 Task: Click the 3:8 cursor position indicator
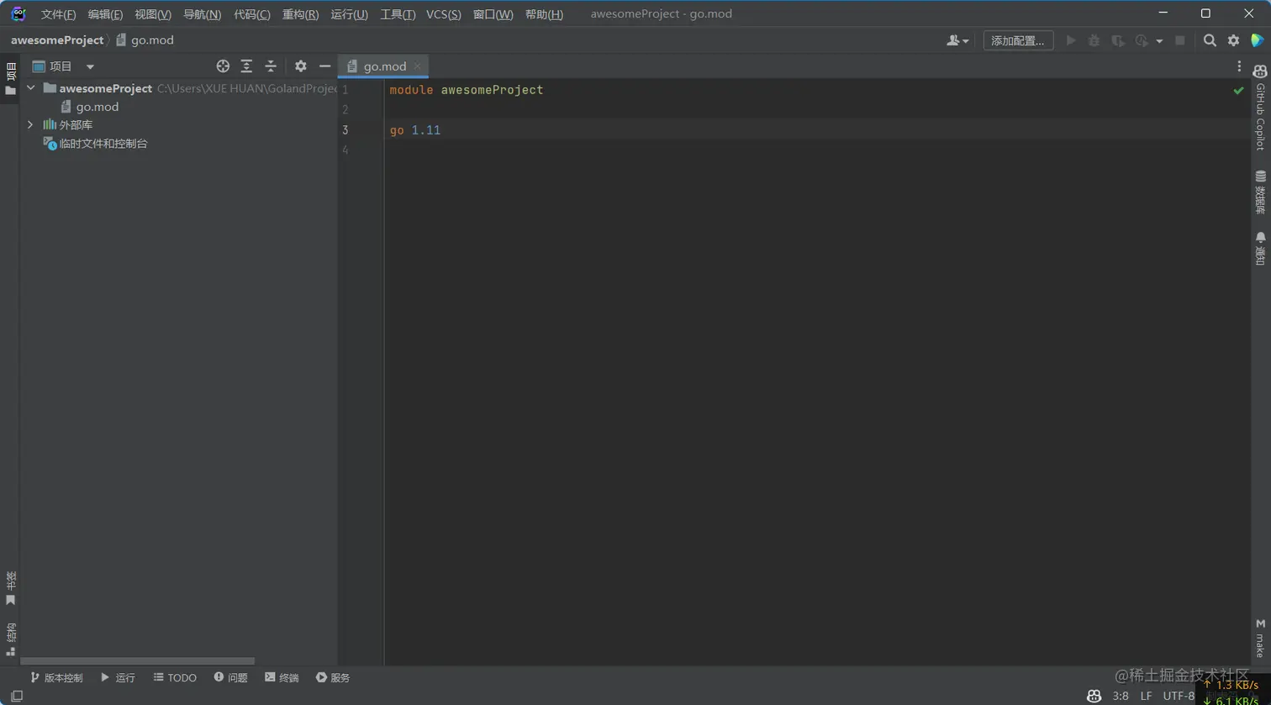pyautogui.click(x=1121, y=697)
